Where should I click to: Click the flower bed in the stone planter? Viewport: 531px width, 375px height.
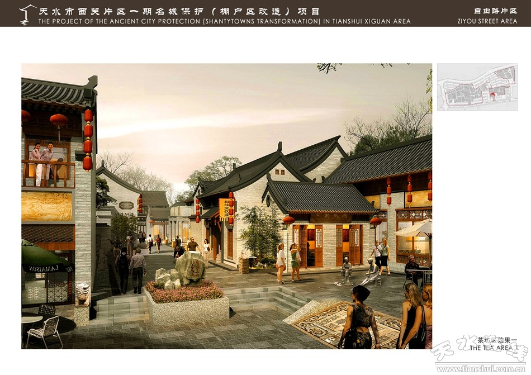tap(184, 291)
